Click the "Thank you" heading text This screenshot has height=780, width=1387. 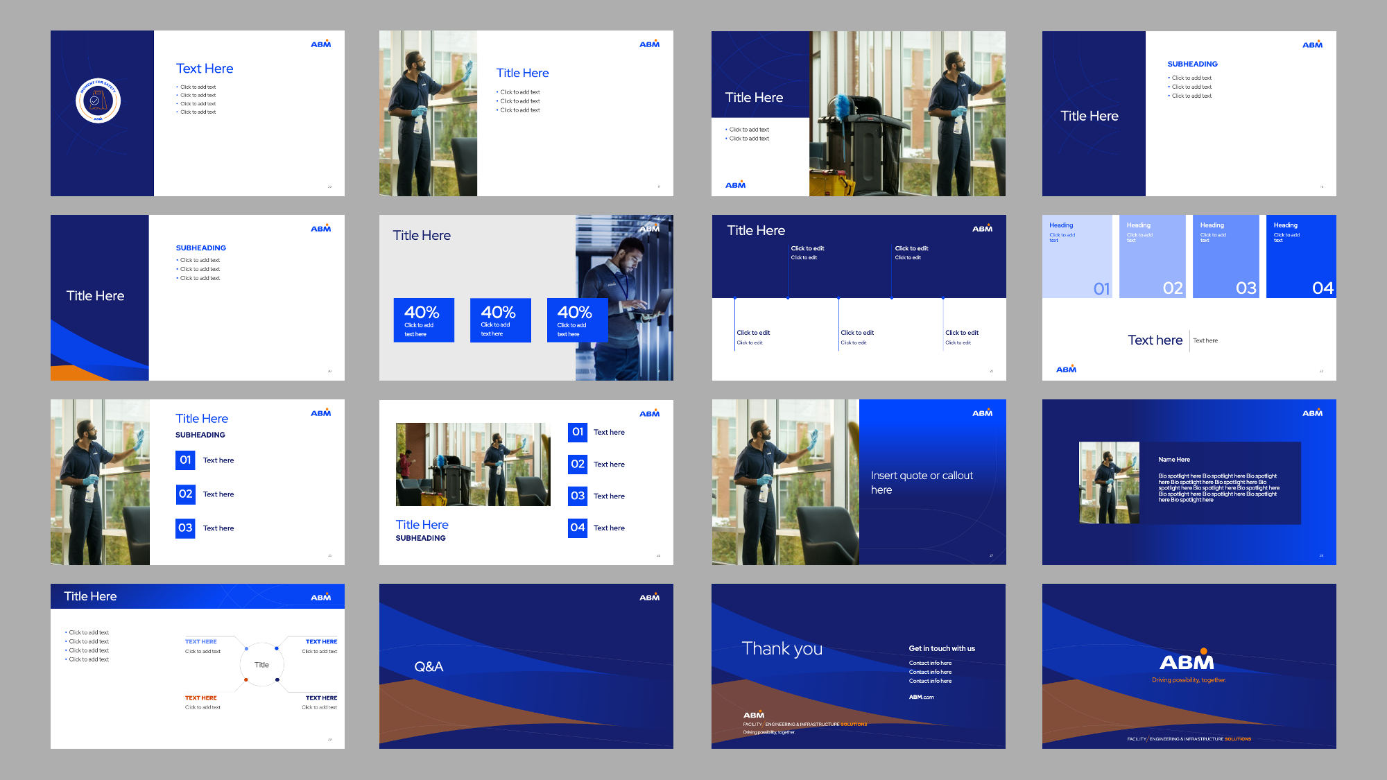tap(782, 648)
